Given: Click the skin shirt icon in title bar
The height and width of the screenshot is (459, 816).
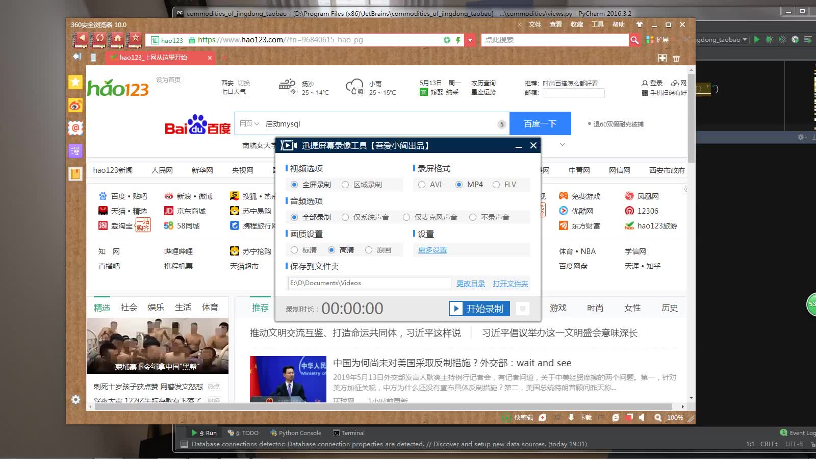Looking at the screenshot, I should [640, 24].
